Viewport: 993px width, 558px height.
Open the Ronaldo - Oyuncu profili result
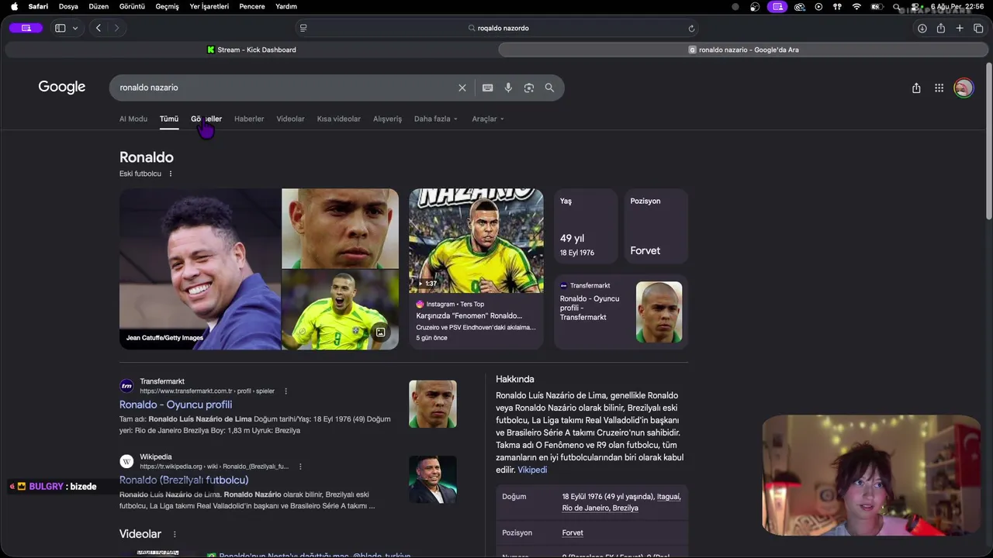point(175,405)
